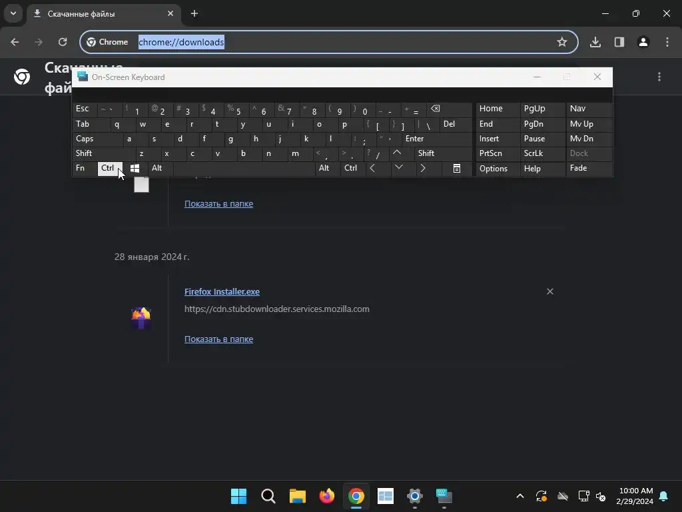The height and width of the screenshot is (512, 682).
Task: Toggle the right Alt key
Action: click(x=328, y=169)
